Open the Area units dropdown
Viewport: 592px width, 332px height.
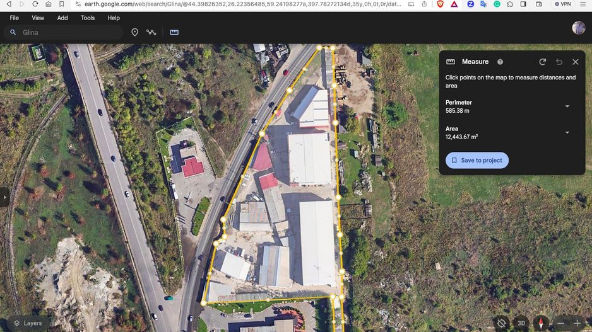point(567,133)
